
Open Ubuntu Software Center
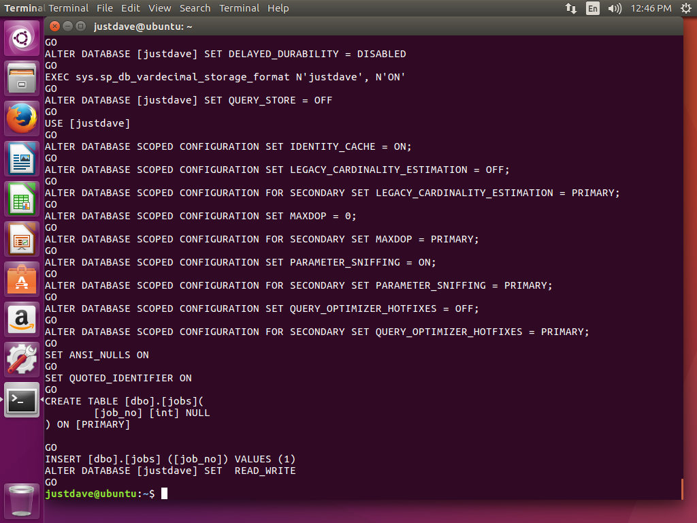[22, 279]
